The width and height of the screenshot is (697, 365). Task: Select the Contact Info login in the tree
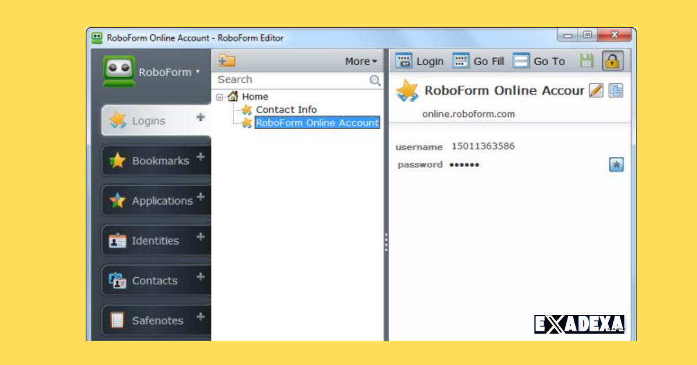coord(287,109)
